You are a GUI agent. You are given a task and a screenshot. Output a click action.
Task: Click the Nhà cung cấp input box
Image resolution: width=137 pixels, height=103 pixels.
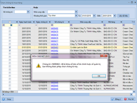coord(61,12)
